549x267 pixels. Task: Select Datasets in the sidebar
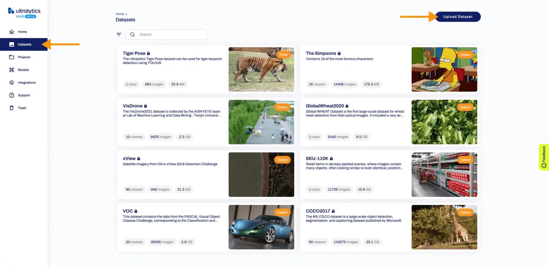pos(24,45)
